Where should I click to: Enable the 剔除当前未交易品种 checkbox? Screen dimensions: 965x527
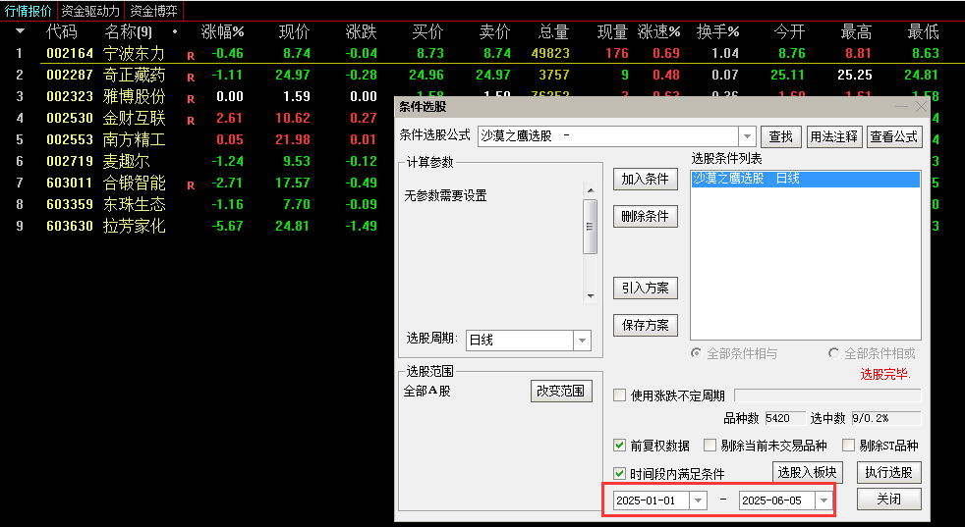click(x=710, y=445)
